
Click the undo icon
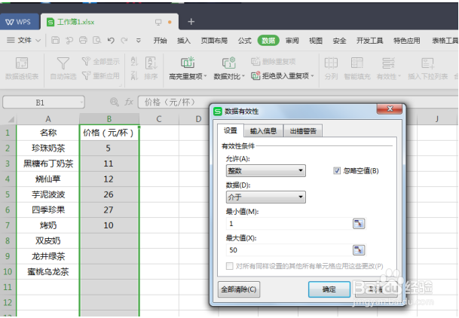[111, 40]
